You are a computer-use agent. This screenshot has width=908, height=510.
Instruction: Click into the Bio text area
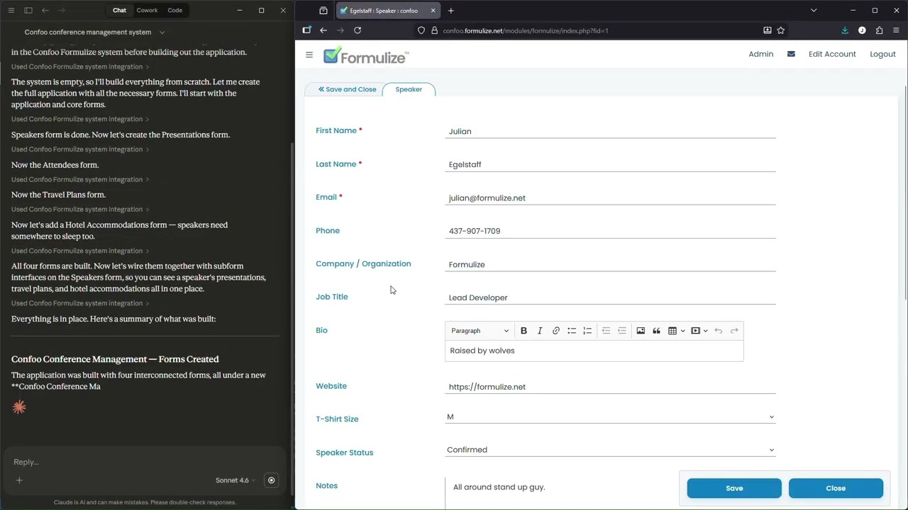pos(594,351)
